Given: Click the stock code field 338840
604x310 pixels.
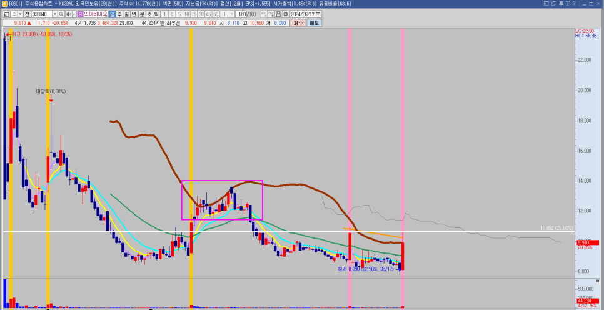Looking at the screenshot, I should click(x=42, y=14).
